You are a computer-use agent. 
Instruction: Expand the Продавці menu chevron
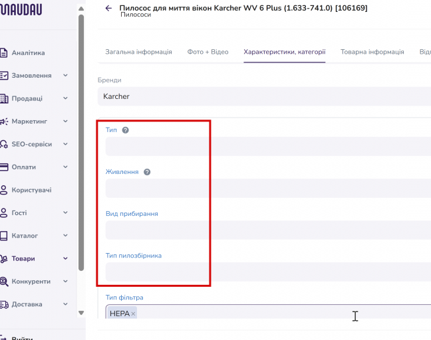(65, 98)
